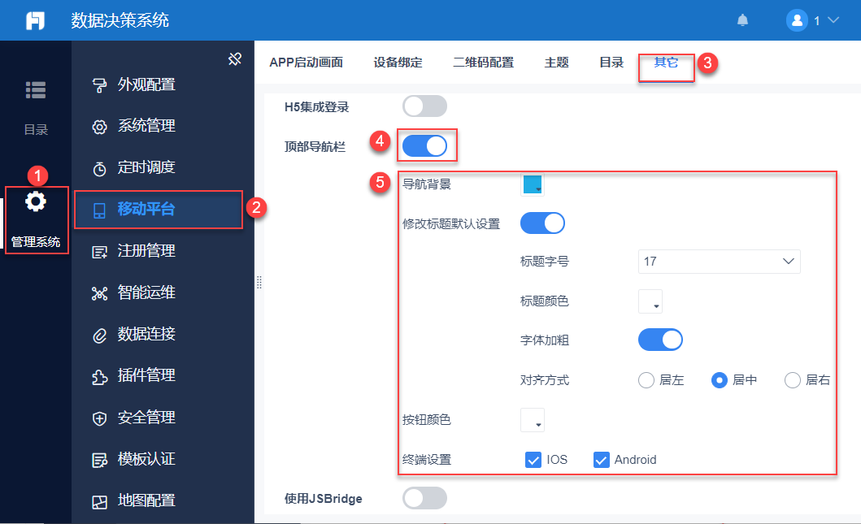Click the 系统管理 gear icon
Viewport: 861px width, 524px height.
point(99,127)
